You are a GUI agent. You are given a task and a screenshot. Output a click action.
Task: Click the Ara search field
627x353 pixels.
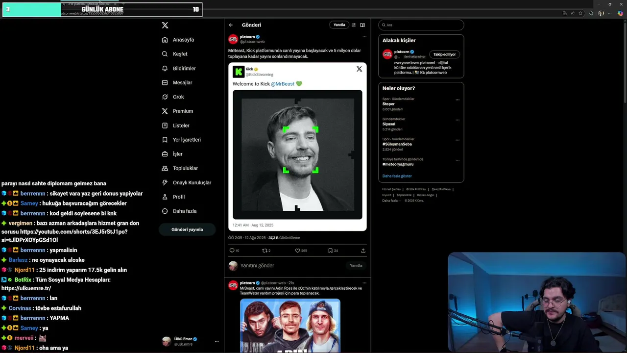[421, 25]
